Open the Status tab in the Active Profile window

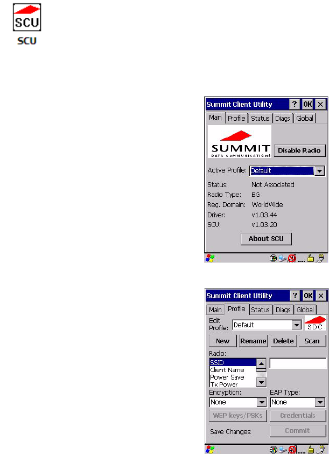tap(260, 119)
